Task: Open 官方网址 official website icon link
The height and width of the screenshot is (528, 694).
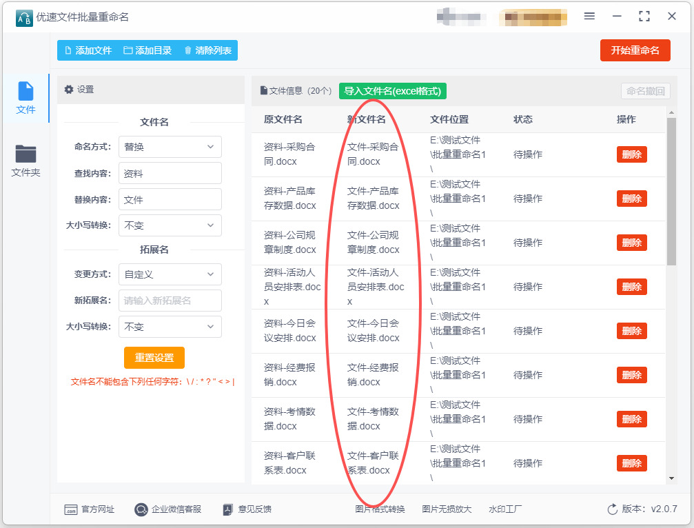Action: pos(70,509)
